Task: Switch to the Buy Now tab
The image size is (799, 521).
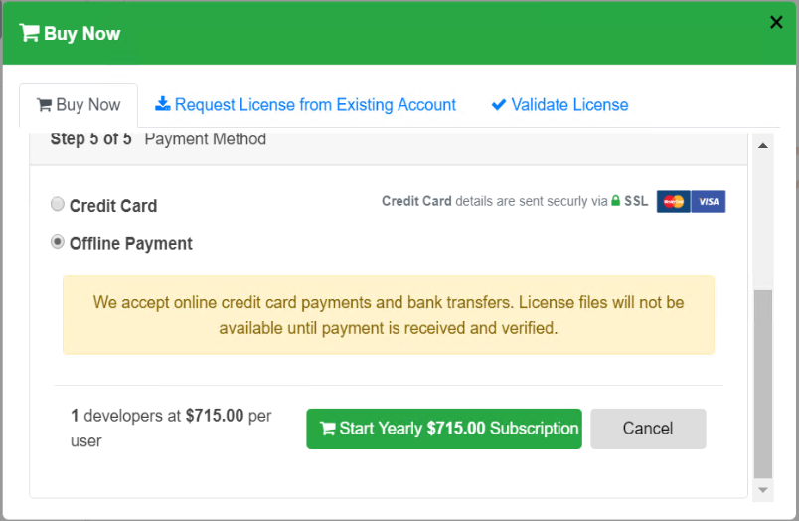Action: [x=79, y=105]
